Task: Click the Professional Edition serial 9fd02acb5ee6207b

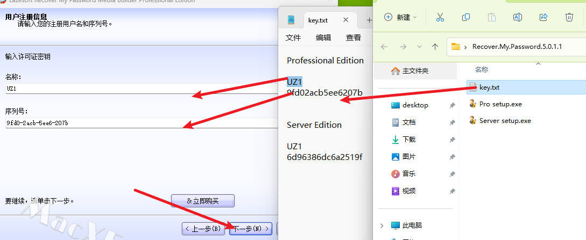Action: pos(324,92)
